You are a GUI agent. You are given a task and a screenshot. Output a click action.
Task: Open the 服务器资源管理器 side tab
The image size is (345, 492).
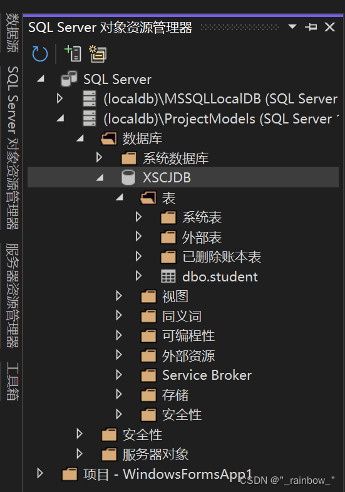tap(12, 296)
